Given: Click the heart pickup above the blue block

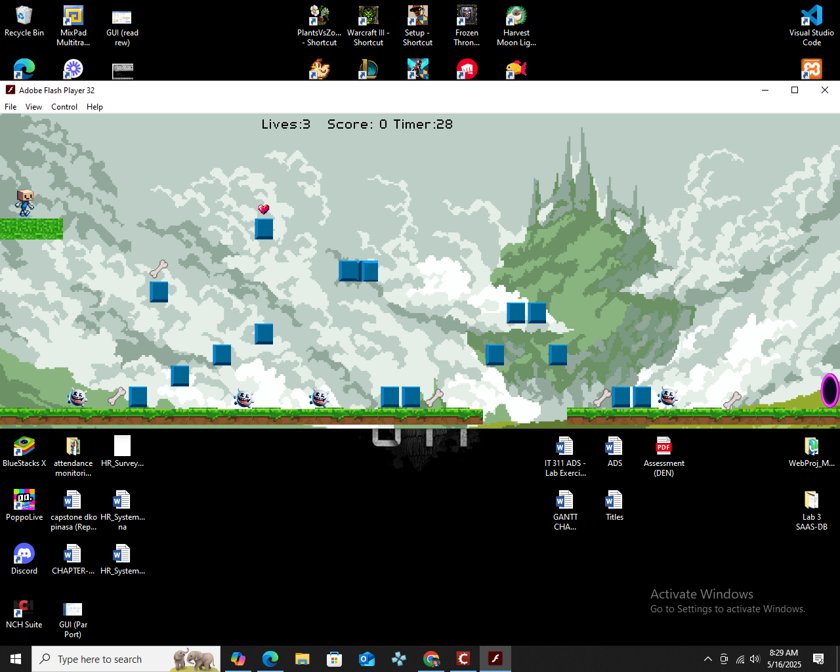Looking at the screenshot, I should pos(264,209).
